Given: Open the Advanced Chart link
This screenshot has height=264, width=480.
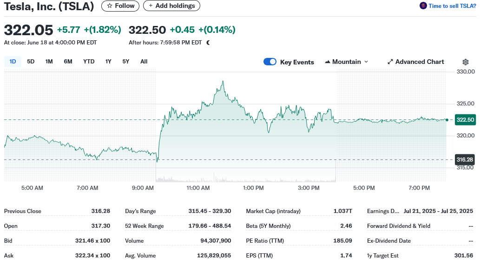Looking at the screenshot, I should (x=416, y=62).
